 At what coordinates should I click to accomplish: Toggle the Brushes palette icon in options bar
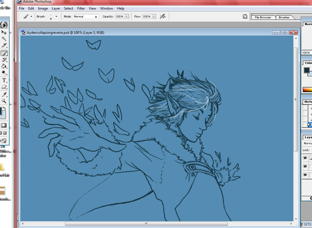click(x=245, y=16)
